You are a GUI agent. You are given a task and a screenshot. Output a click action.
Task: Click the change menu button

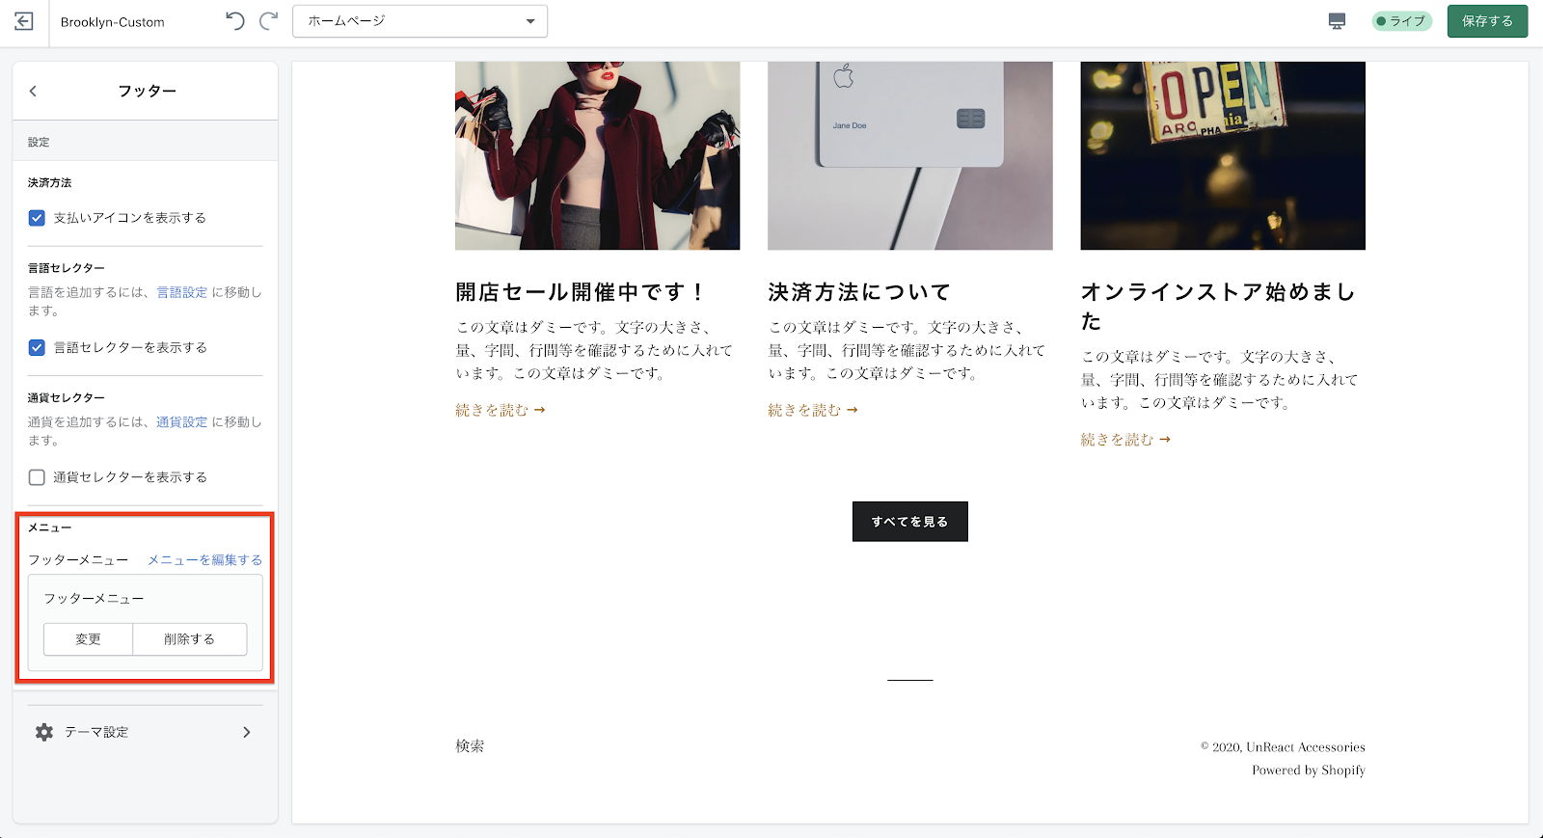88,639
